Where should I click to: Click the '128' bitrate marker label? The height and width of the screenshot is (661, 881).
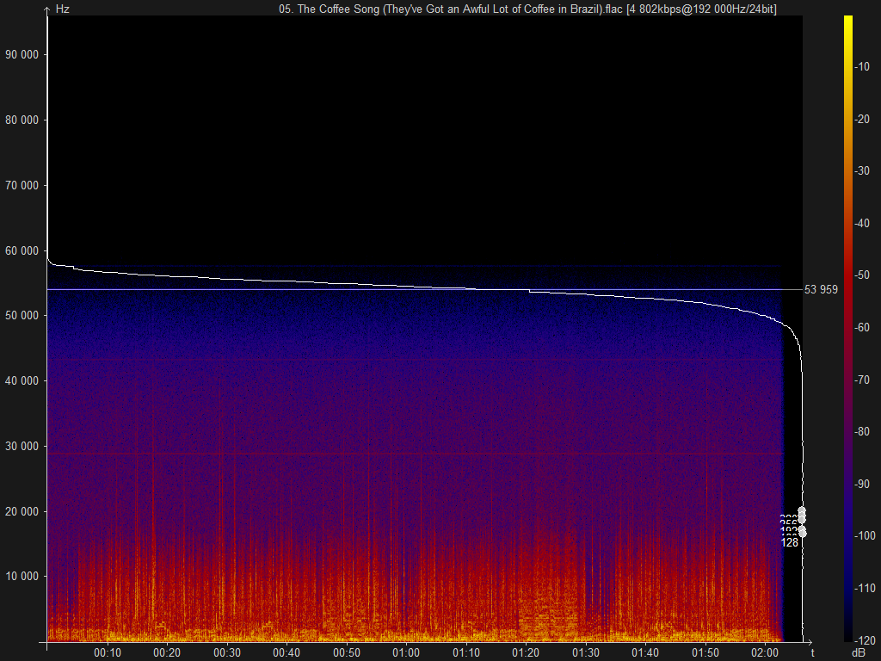[x=790, y=542]
